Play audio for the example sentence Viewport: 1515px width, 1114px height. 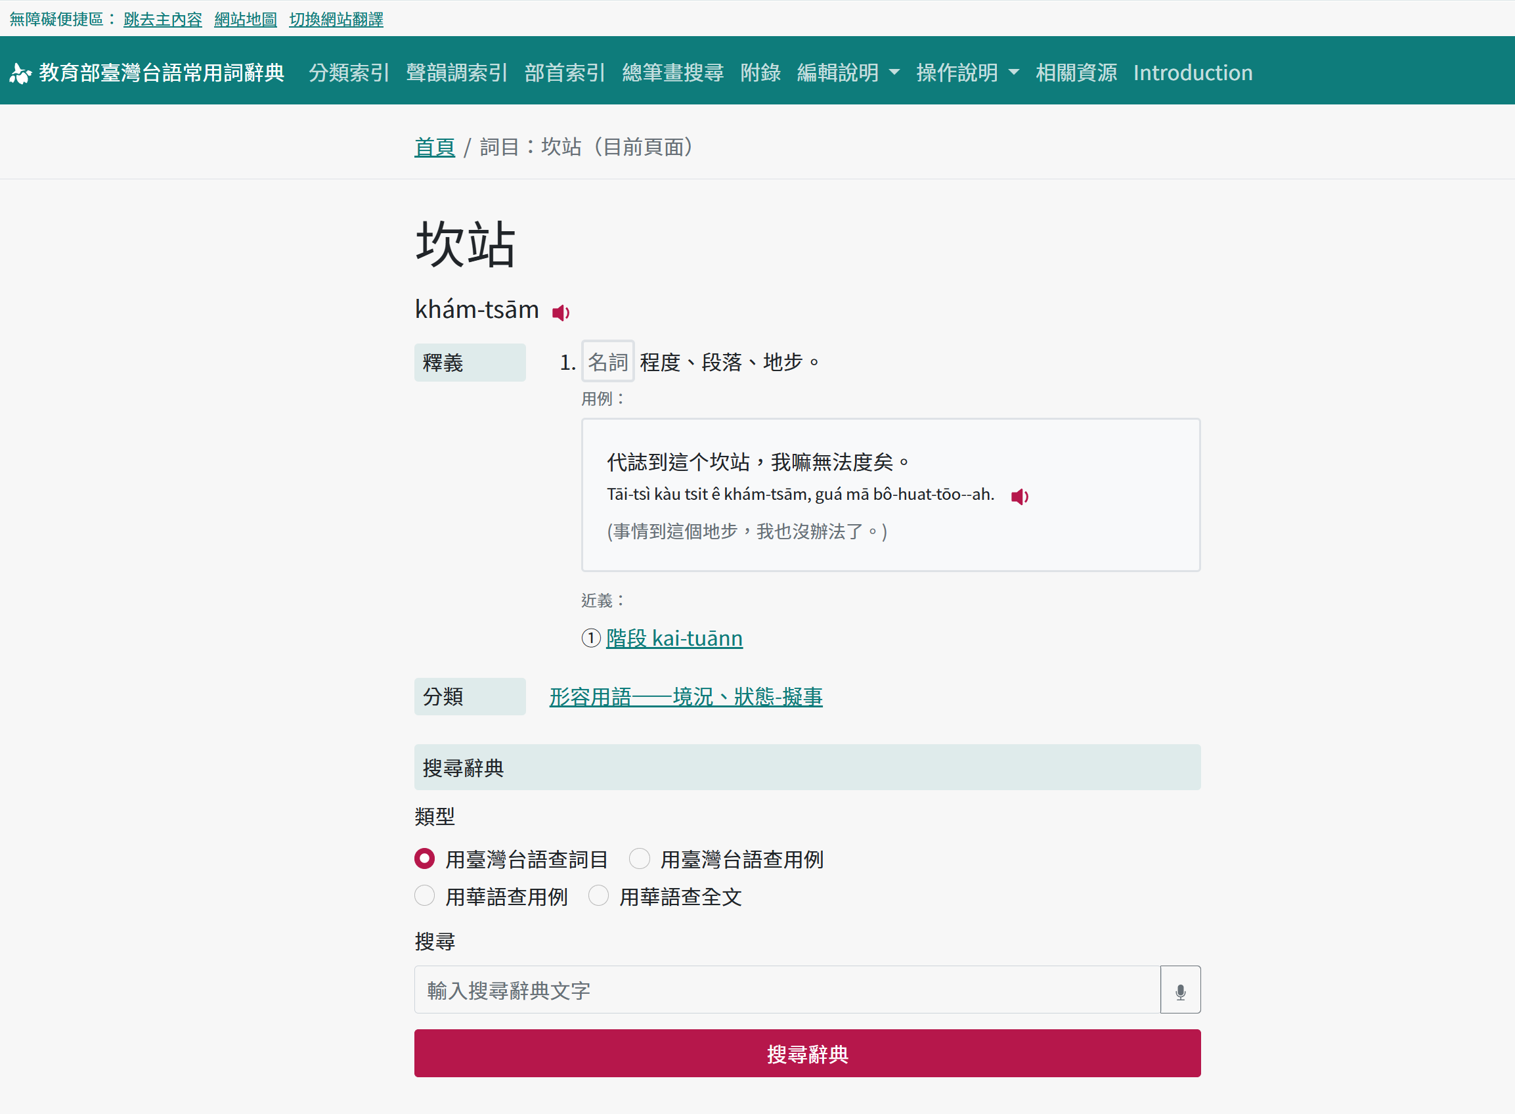click(x=1019, y=497)
